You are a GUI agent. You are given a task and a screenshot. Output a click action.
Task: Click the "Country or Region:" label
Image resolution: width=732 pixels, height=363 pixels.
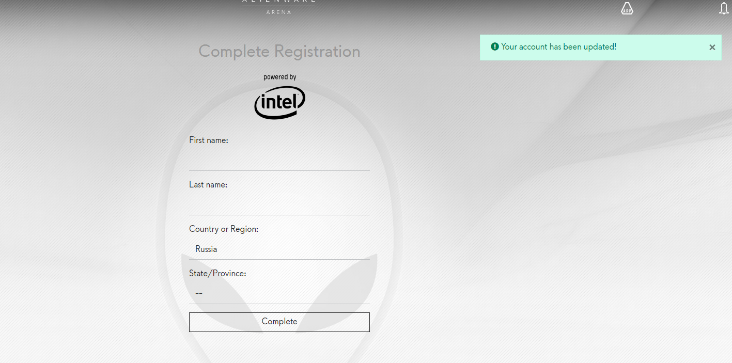(224, 229)
